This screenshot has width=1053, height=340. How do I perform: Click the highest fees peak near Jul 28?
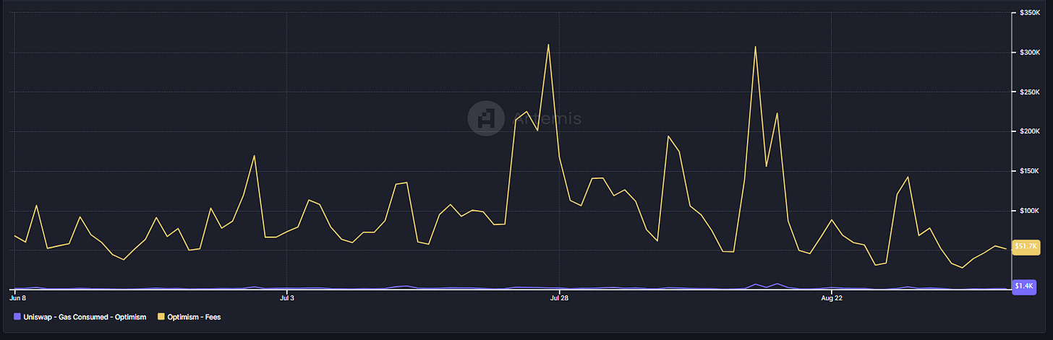click(548, 45)
